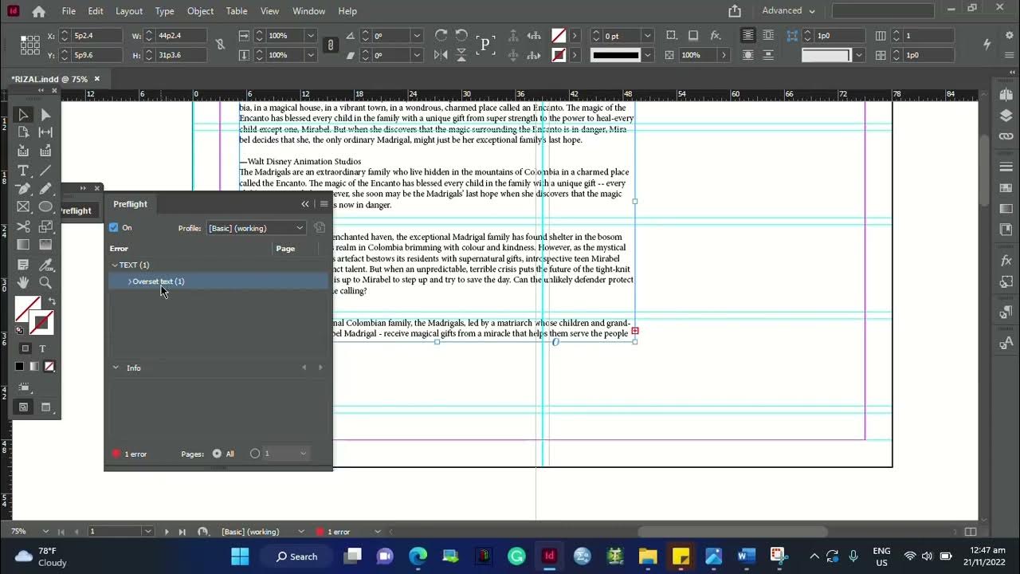Viewport: 1020px width, 574px height.
Task: Toggle the Preflight On checkbox
Action: 113,228
